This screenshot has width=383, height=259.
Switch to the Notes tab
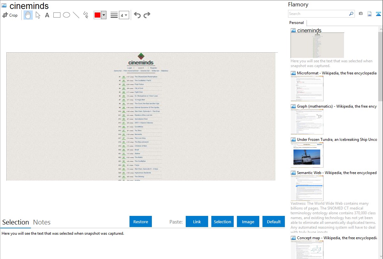(x=42, y=222)
